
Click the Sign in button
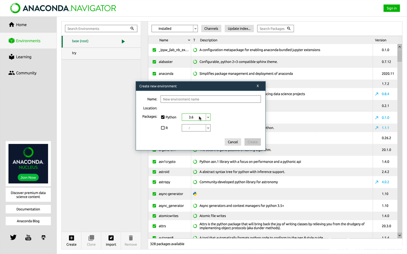click(391, 8)
